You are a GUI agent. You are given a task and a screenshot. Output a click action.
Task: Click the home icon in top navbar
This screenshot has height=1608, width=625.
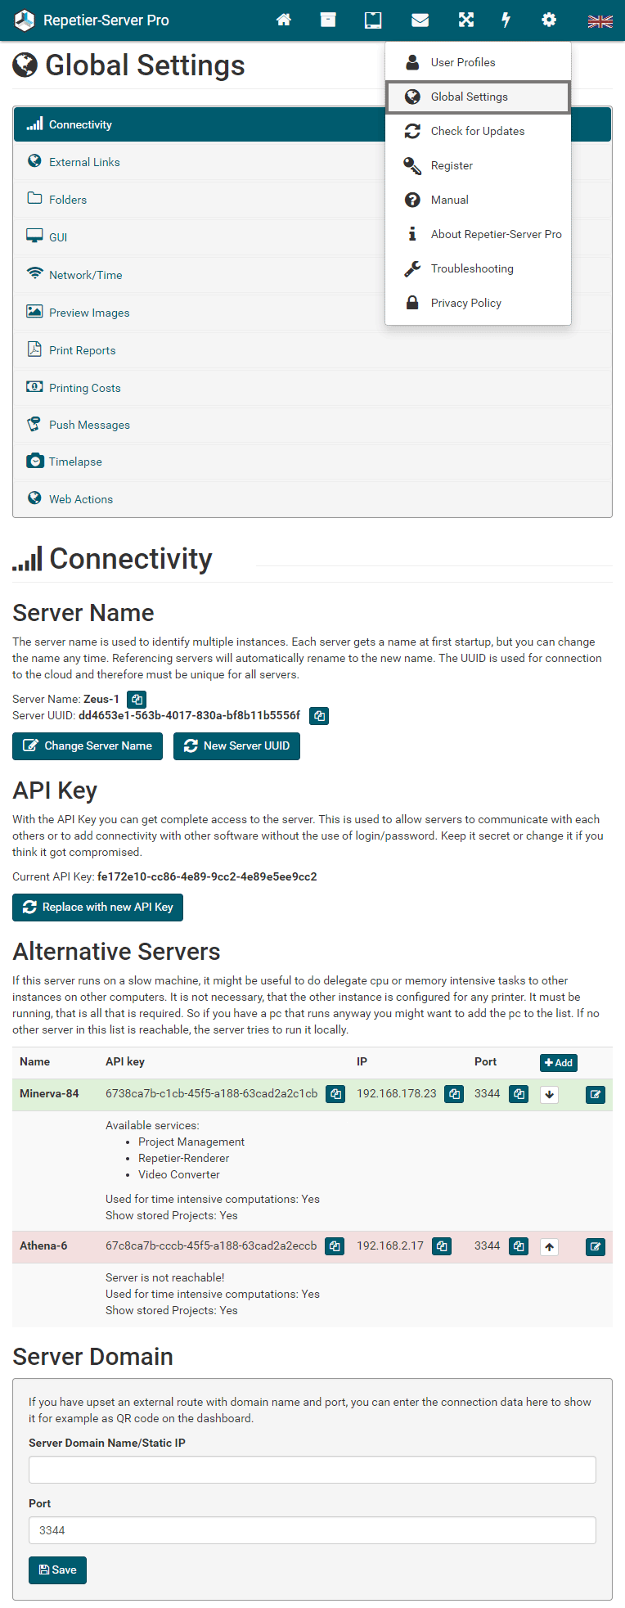[284, 20]
